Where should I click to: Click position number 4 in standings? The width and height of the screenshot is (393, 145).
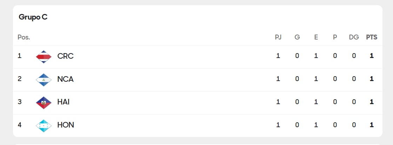point(20,125)
